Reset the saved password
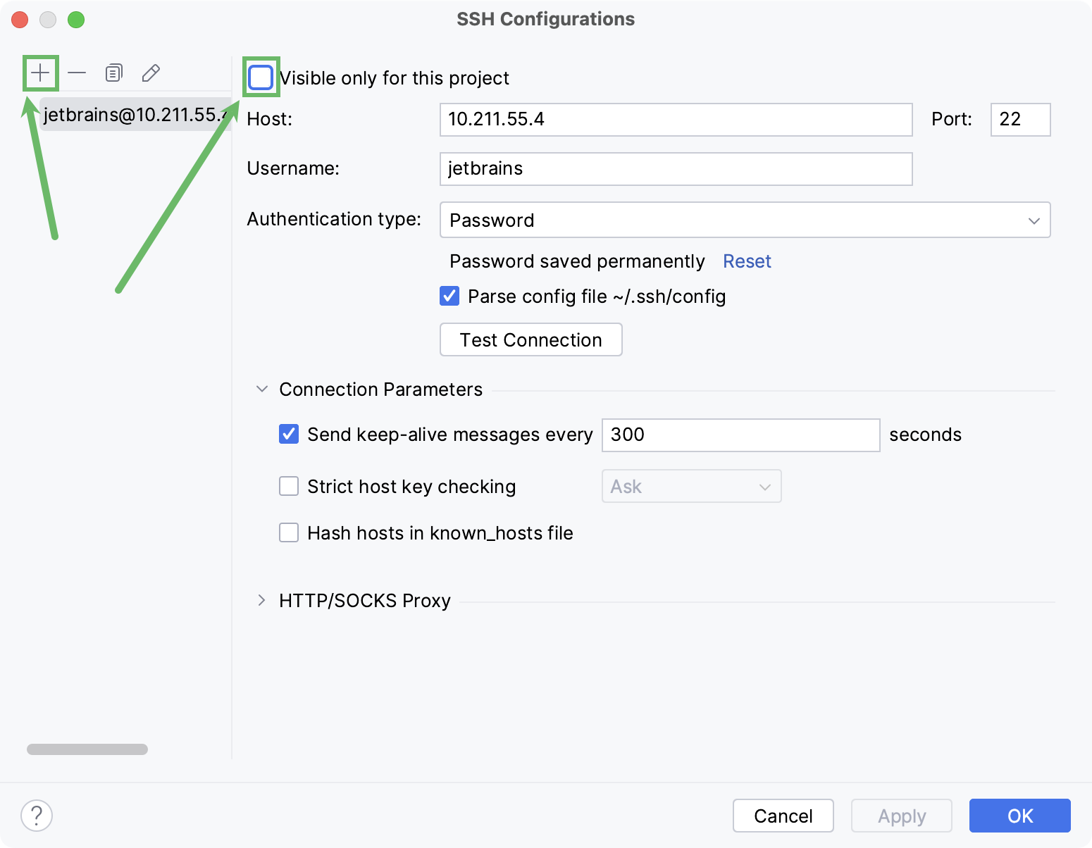 [x=746, y=261]
